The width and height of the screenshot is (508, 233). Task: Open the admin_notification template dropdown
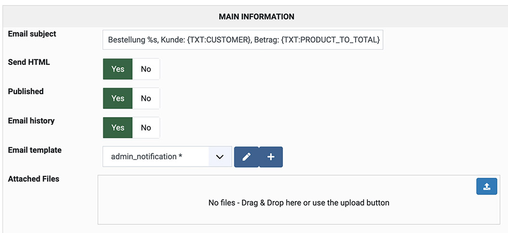coord(156,157)
